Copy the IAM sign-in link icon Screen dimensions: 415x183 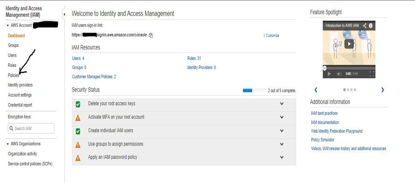tap(151, 35)
